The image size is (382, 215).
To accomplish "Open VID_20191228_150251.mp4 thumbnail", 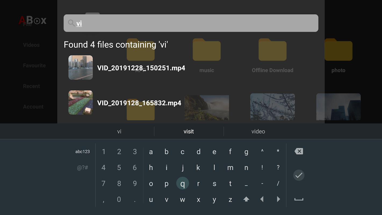I will click(81, 67).
